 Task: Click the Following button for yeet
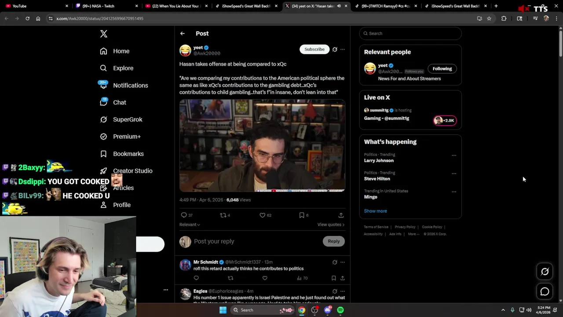click(442, 69)
